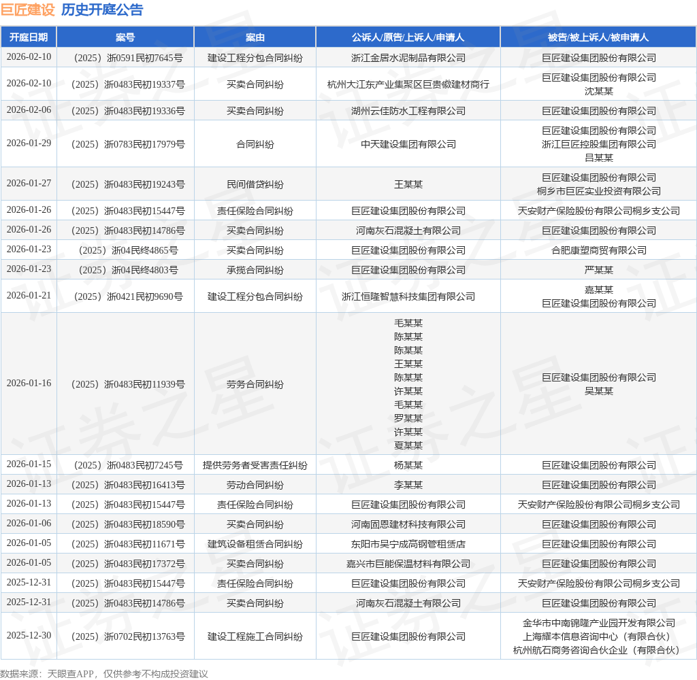Viewport: 697px width, 680px height.
Task: Click defendant 严某某
Action: pos(599,270)
